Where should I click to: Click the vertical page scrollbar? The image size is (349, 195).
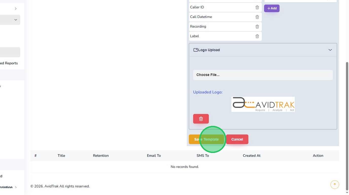pyautogui.click(x=347, y=126)
